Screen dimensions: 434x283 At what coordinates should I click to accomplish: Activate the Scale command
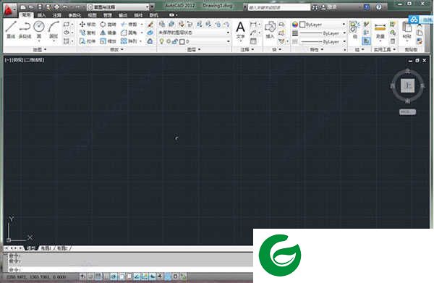click(x=108, y=41)
